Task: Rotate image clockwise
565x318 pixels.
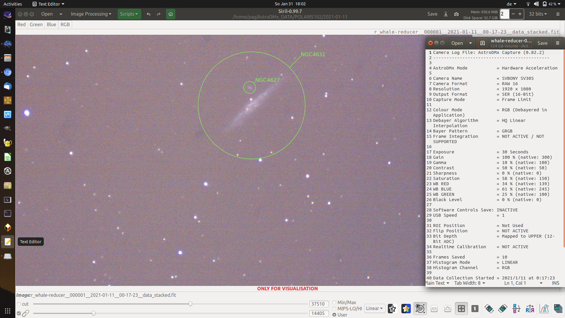Action: [503, 309]
